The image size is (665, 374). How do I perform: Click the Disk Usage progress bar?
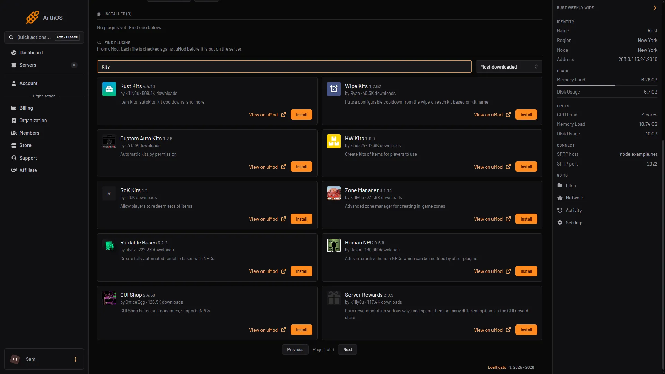[607, 97]
